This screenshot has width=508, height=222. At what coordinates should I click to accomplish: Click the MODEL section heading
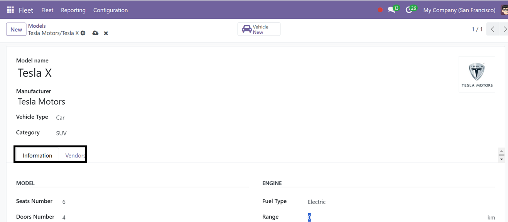tap(25, 183)
